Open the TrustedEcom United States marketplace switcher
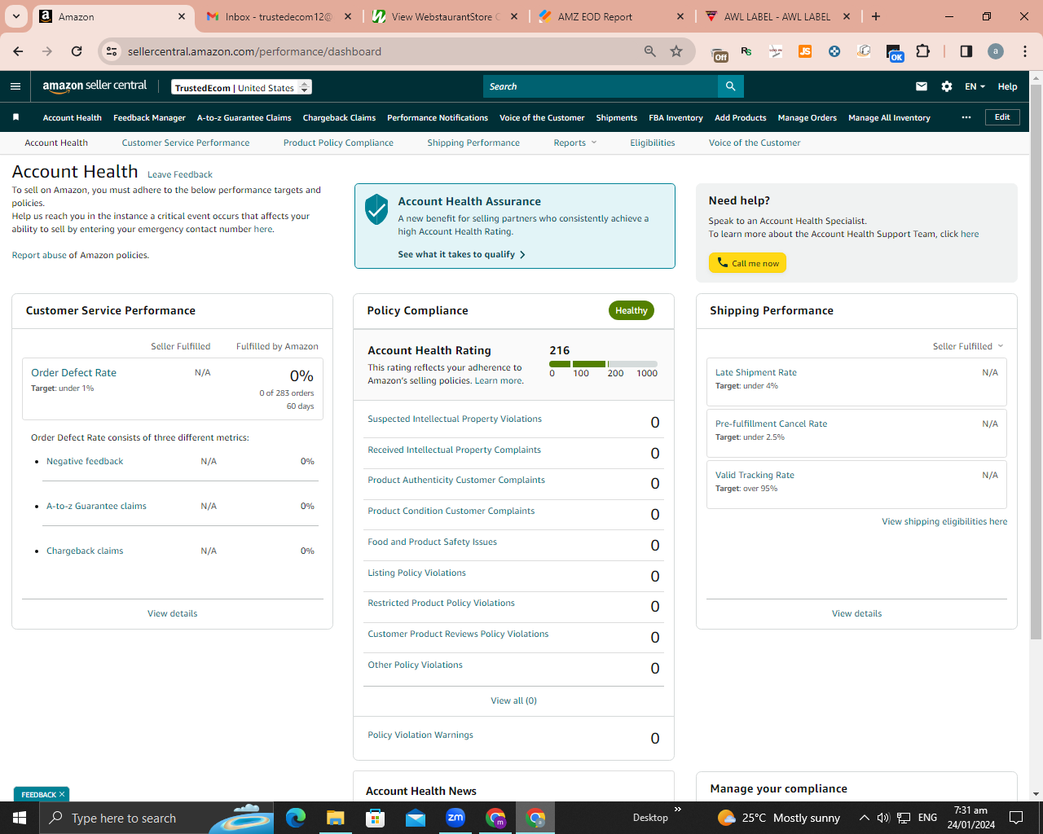Screen dimensions: 1043x834 tap(242, 87)
